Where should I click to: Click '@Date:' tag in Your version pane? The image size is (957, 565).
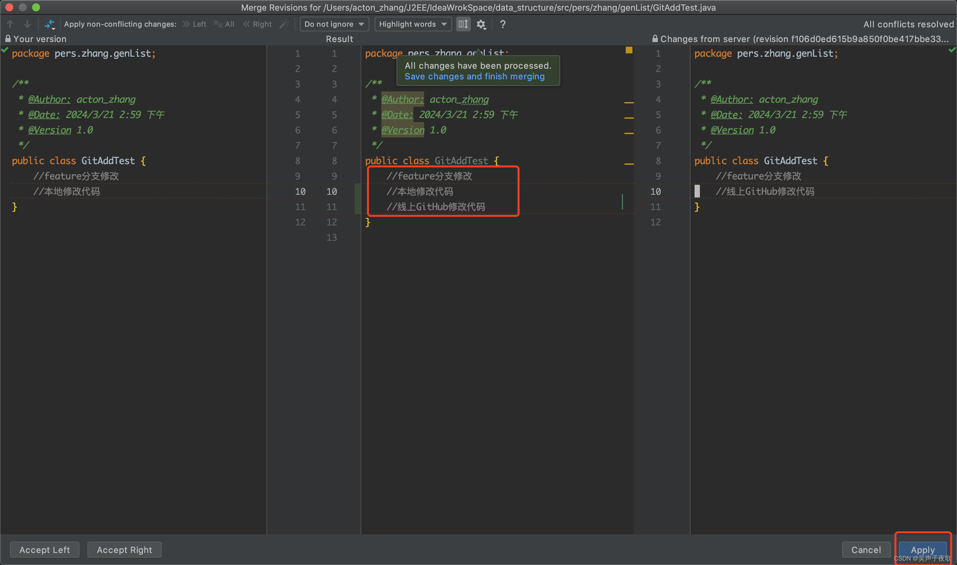coord(44,115)
